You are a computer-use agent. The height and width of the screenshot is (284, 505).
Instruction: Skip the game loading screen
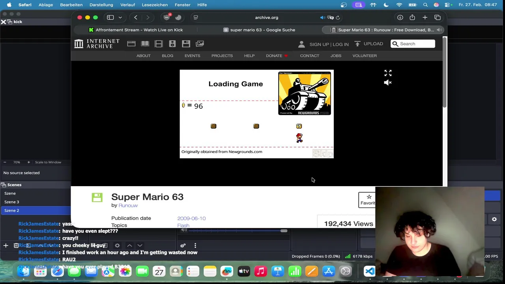(x=323, y=153)
